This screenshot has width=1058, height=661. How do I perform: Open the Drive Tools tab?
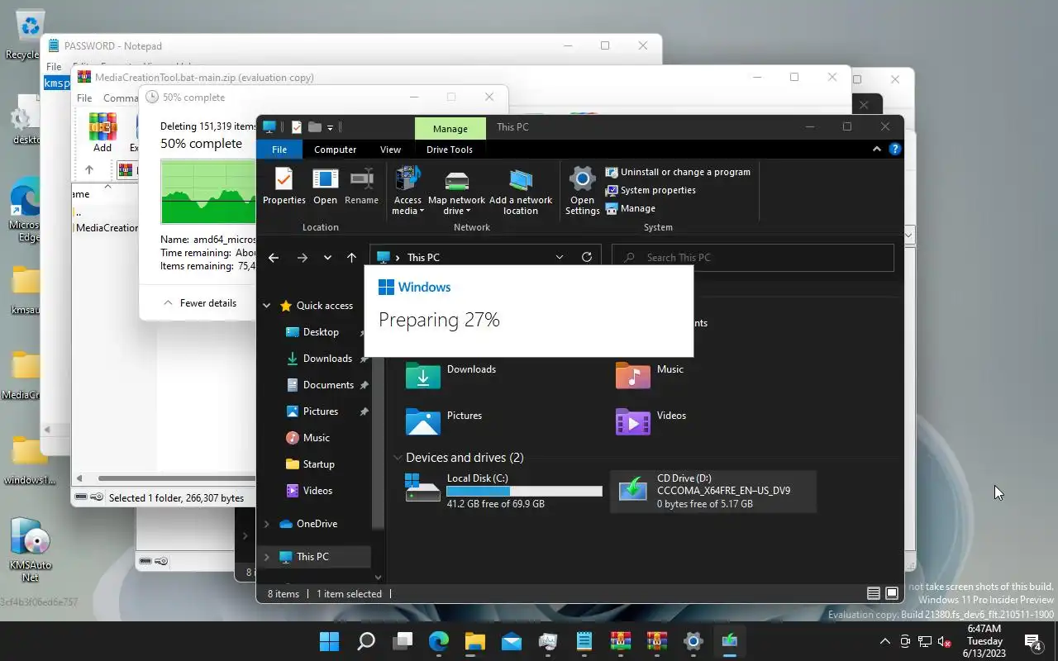[450, 150]
